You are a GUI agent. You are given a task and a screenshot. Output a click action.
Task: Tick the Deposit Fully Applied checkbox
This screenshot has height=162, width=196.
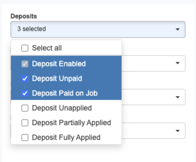tap(25, 138)
